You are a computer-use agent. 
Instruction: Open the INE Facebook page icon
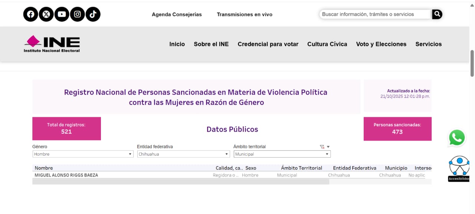coord(31,14)
